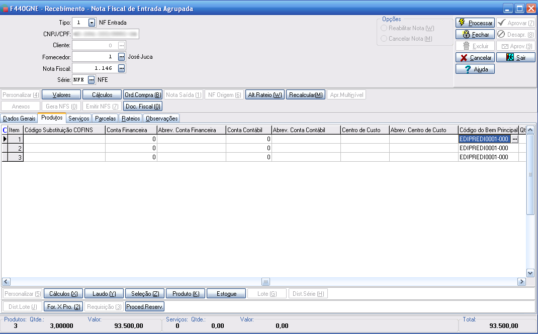Click the Aprov.(9) button

coord(516,46)
